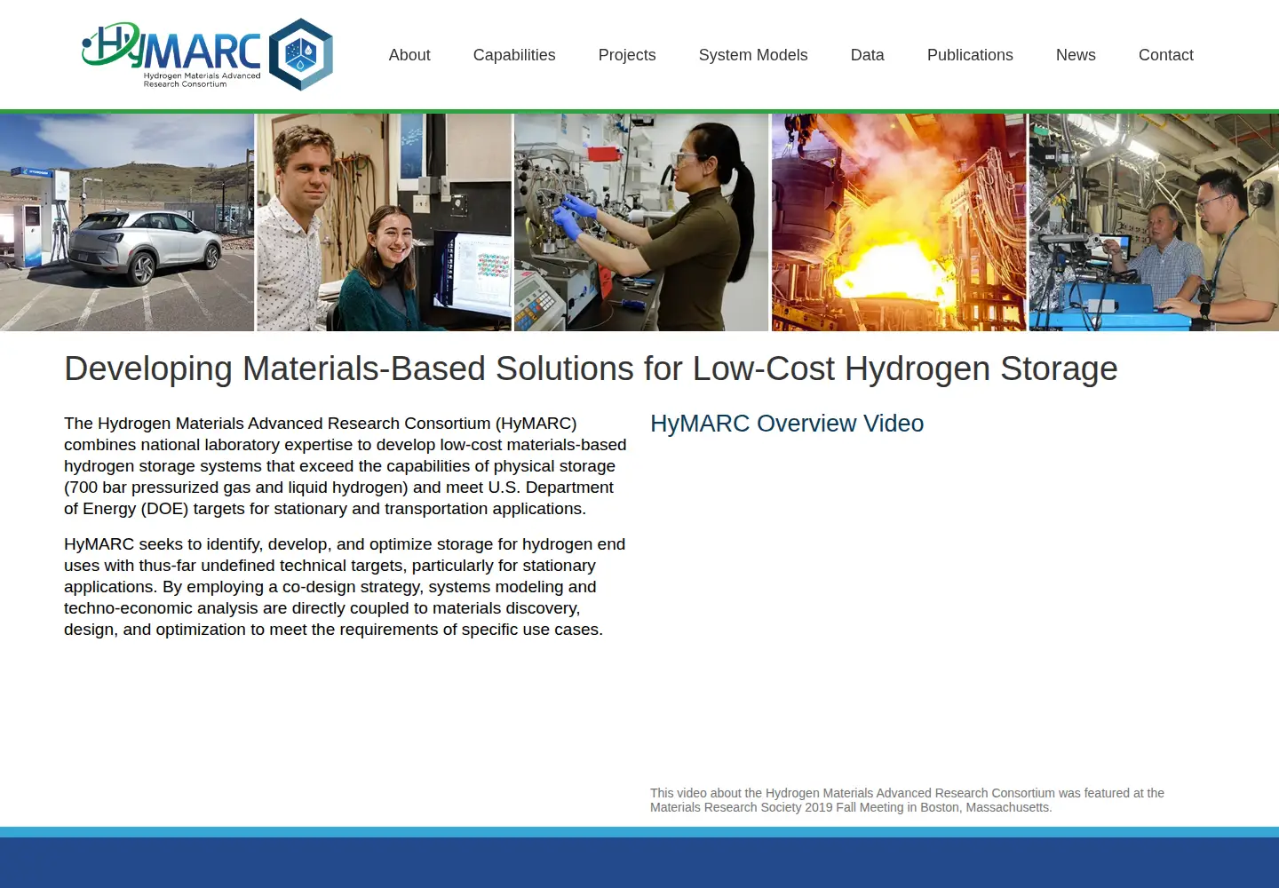The image size is (1279, 888).
Task: Go to the Projects page
Action: click(x=627, y=55)
